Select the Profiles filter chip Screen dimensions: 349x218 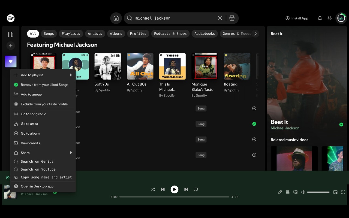click(x=138, y=34)
